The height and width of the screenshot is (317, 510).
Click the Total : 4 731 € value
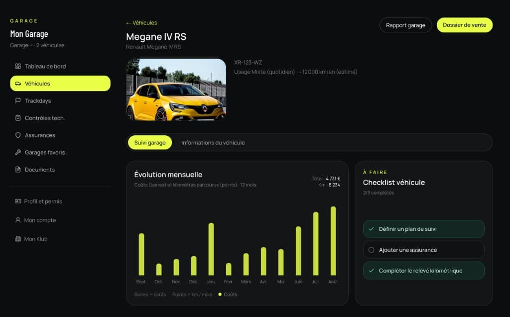pos(326,179)
